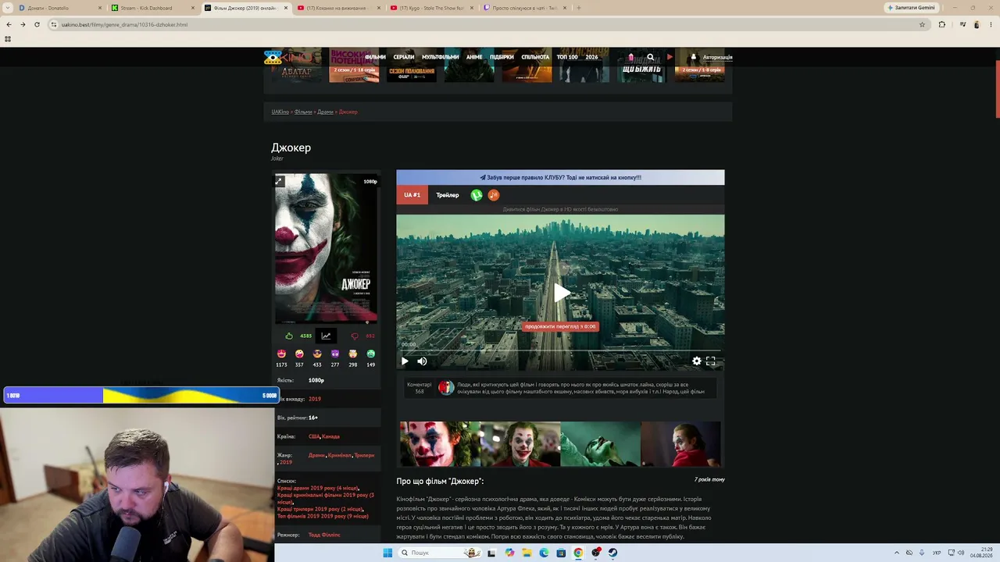Click the club rule banner above player

tap(560, 177)
